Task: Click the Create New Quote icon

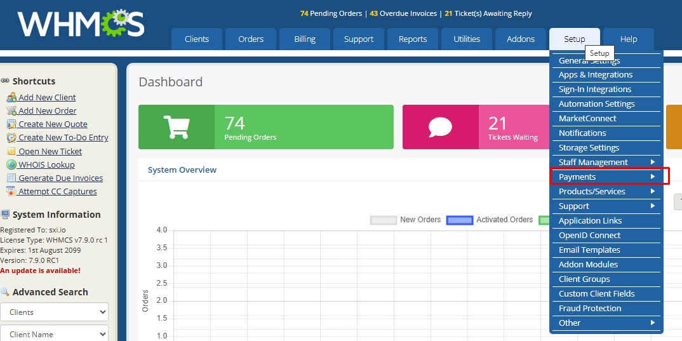Action: point(11,124)
